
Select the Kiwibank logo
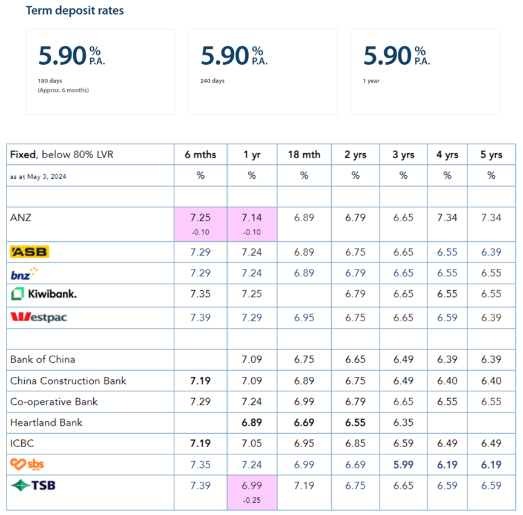tap(44, 294)
